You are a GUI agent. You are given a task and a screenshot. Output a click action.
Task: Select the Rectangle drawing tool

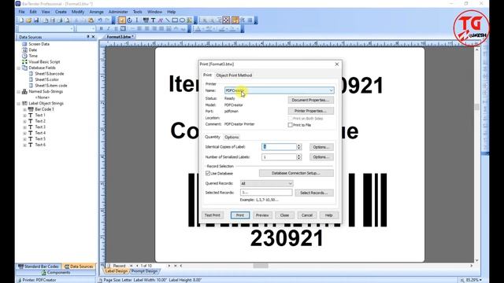pyautogui.click(x=175, y=20)
